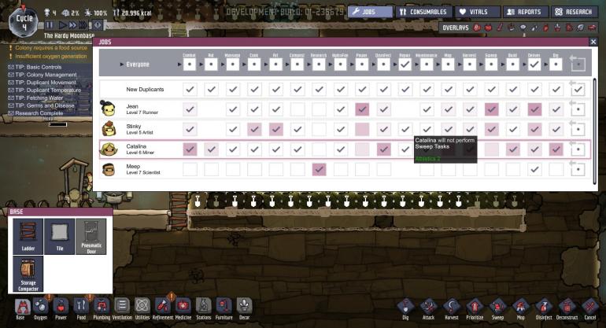Uncheck New Duplicants Research checkbox
The height and width of the screenshot is (328, 606).
click(x=319, y=89)
